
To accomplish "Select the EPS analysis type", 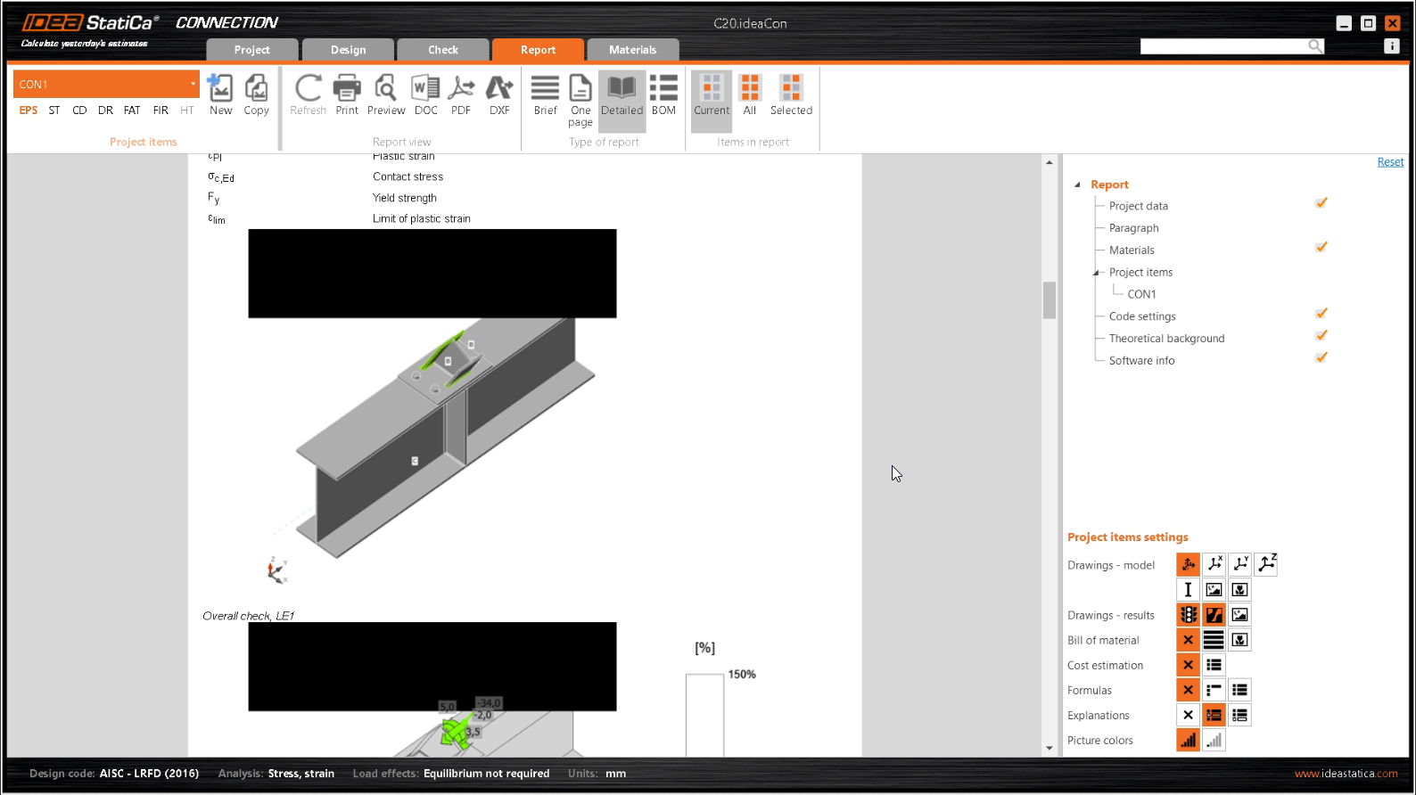I will click(29, 111).
